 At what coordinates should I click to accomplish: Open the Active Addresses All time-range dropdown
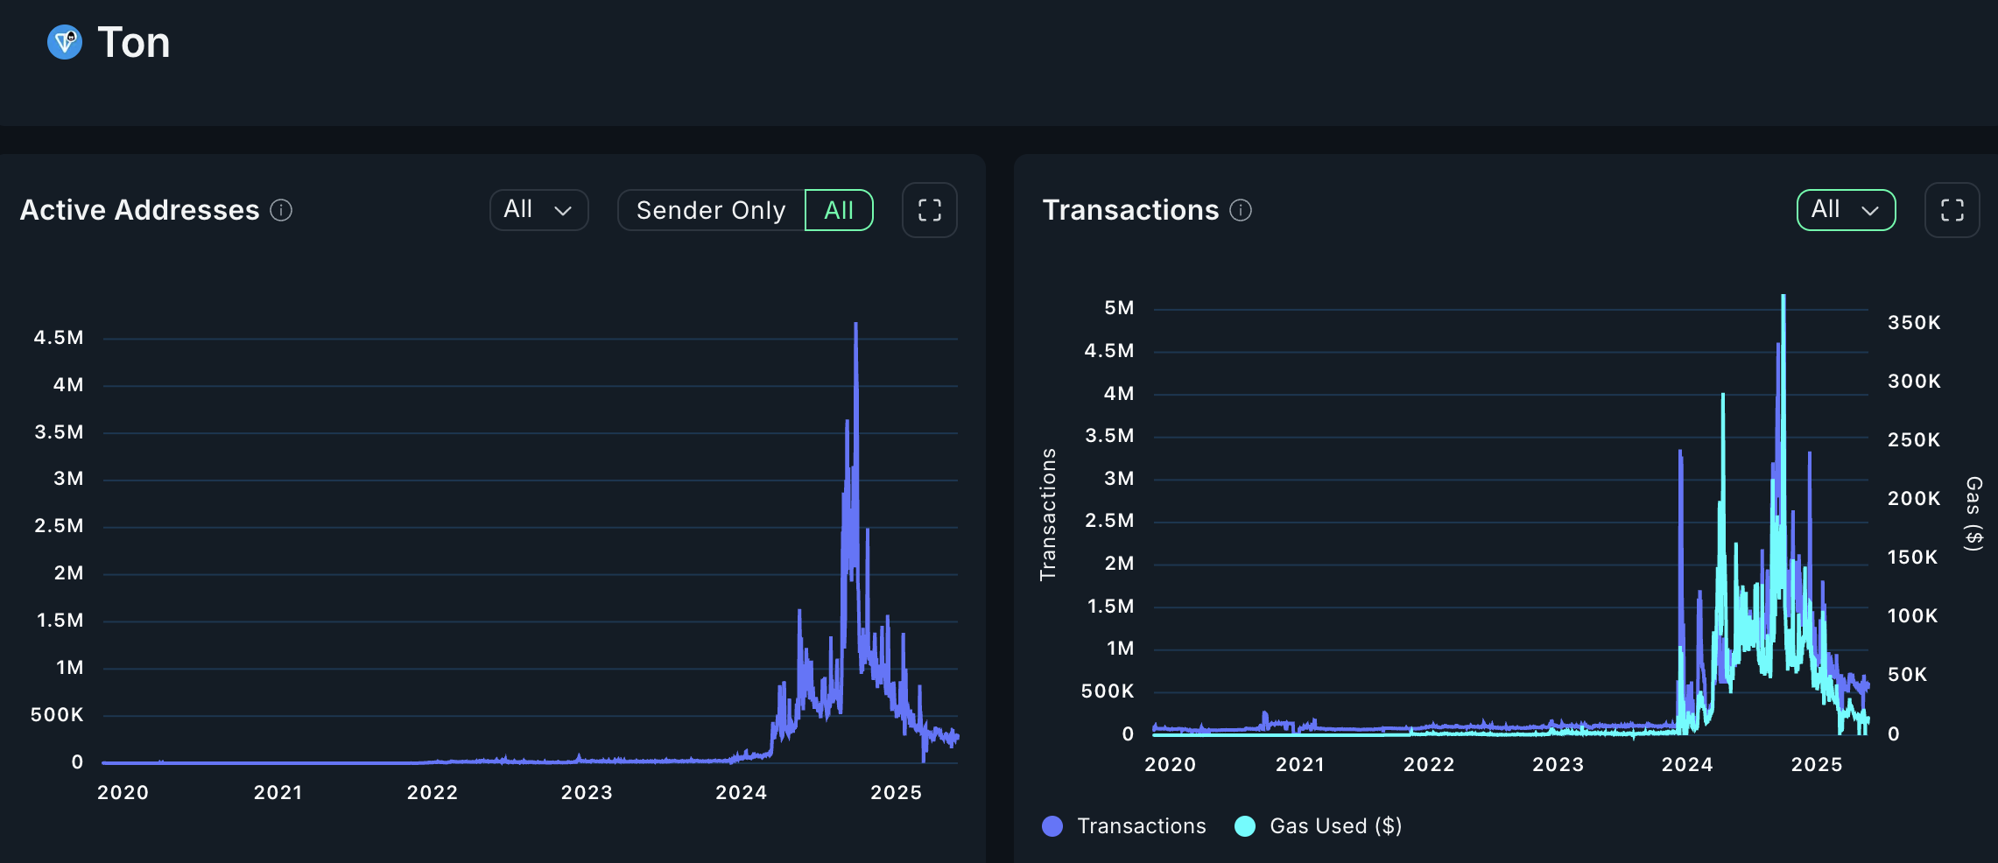pyautogui.click(x=538, y=210)
